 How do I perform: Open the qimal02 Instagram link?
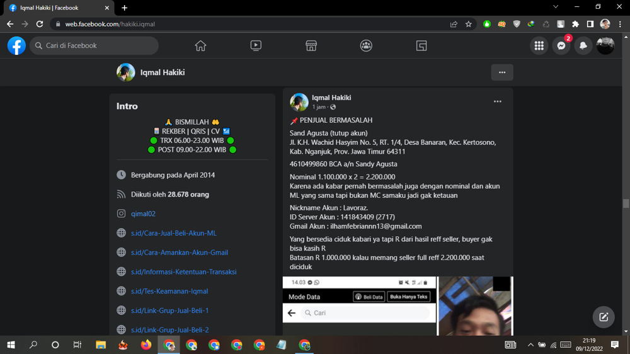(x=143, y=214)
